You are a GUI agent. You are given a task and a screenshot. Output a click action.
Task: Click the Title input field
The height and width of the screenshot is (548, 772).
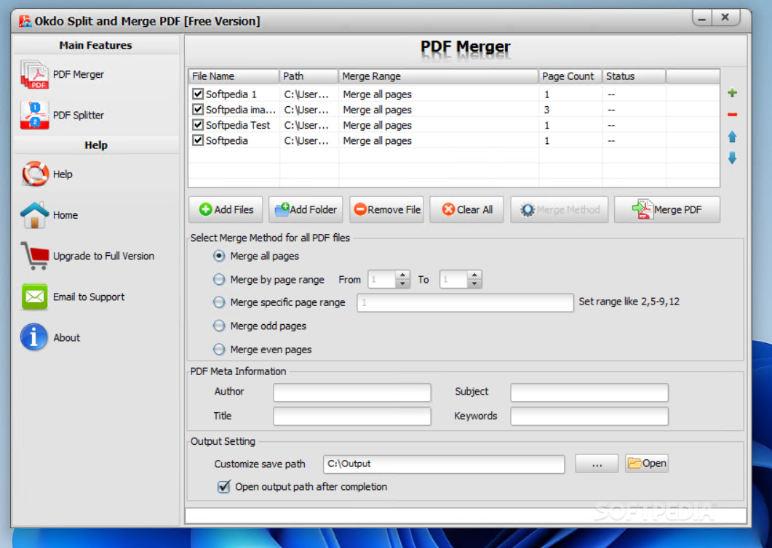[352, 416]
